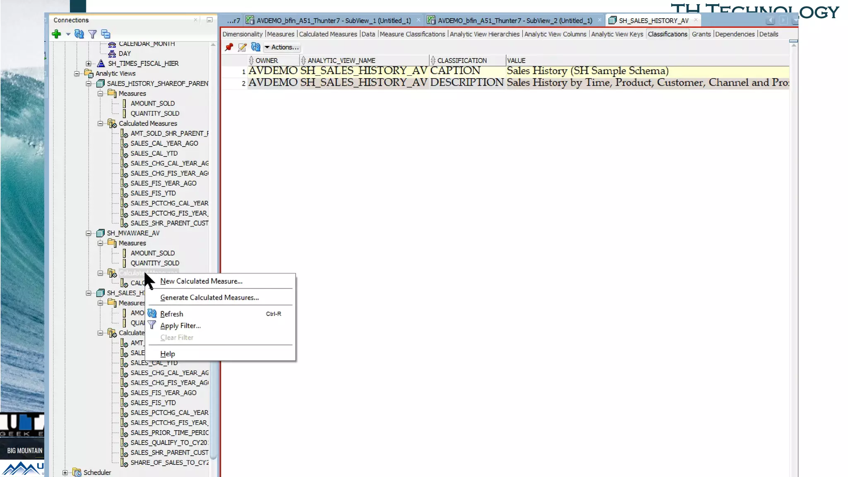Select AMOUNT_SOLD under SH_MVAWARE_AV
Viewport: 848px width, 477px height.
point(153,253)
